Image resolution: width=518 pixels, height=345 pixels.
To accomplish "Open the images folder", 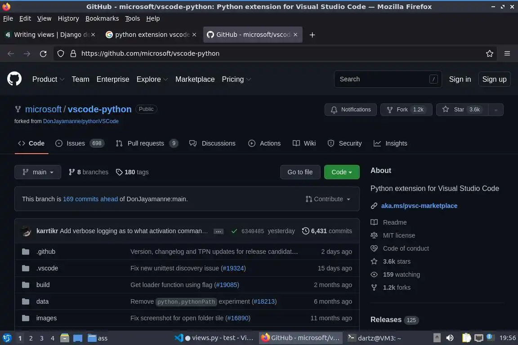I will 47,318.
